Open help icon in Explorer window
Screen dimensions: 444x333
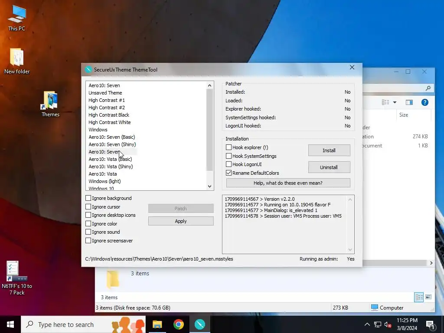[x=425, y=102]
